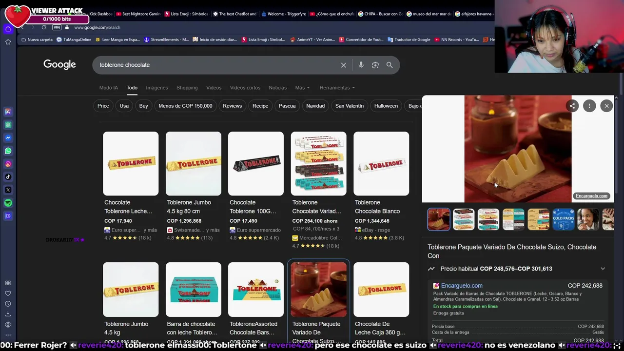Open the CHIPA - Buscar con Google tab
Image resolution: width=624 pixels, height=351 pixels.
(380, 14)
